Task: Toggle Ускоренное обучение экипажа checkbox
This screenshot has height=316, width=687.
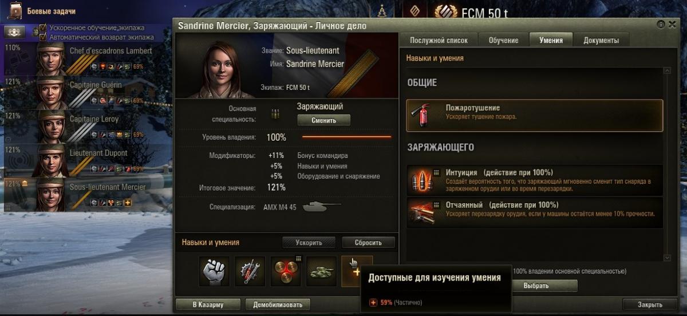Action: pos(42,27)
